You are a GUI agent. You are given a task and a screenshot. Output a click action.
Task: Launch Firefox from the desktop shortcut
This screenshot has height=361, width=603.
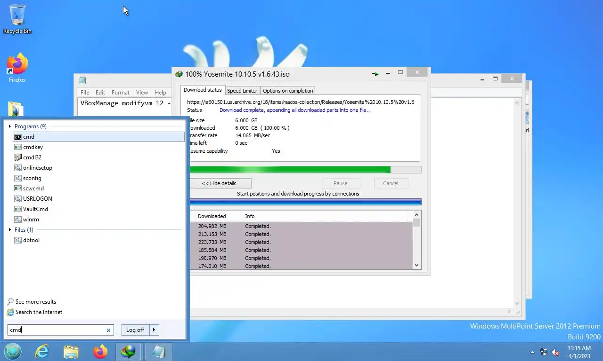tap(17, 68)
